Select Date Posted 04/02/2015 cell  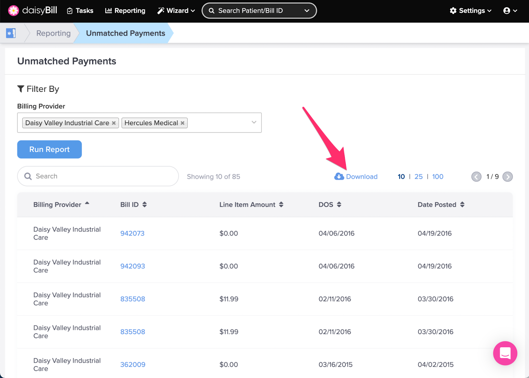[x=435, y=364]
